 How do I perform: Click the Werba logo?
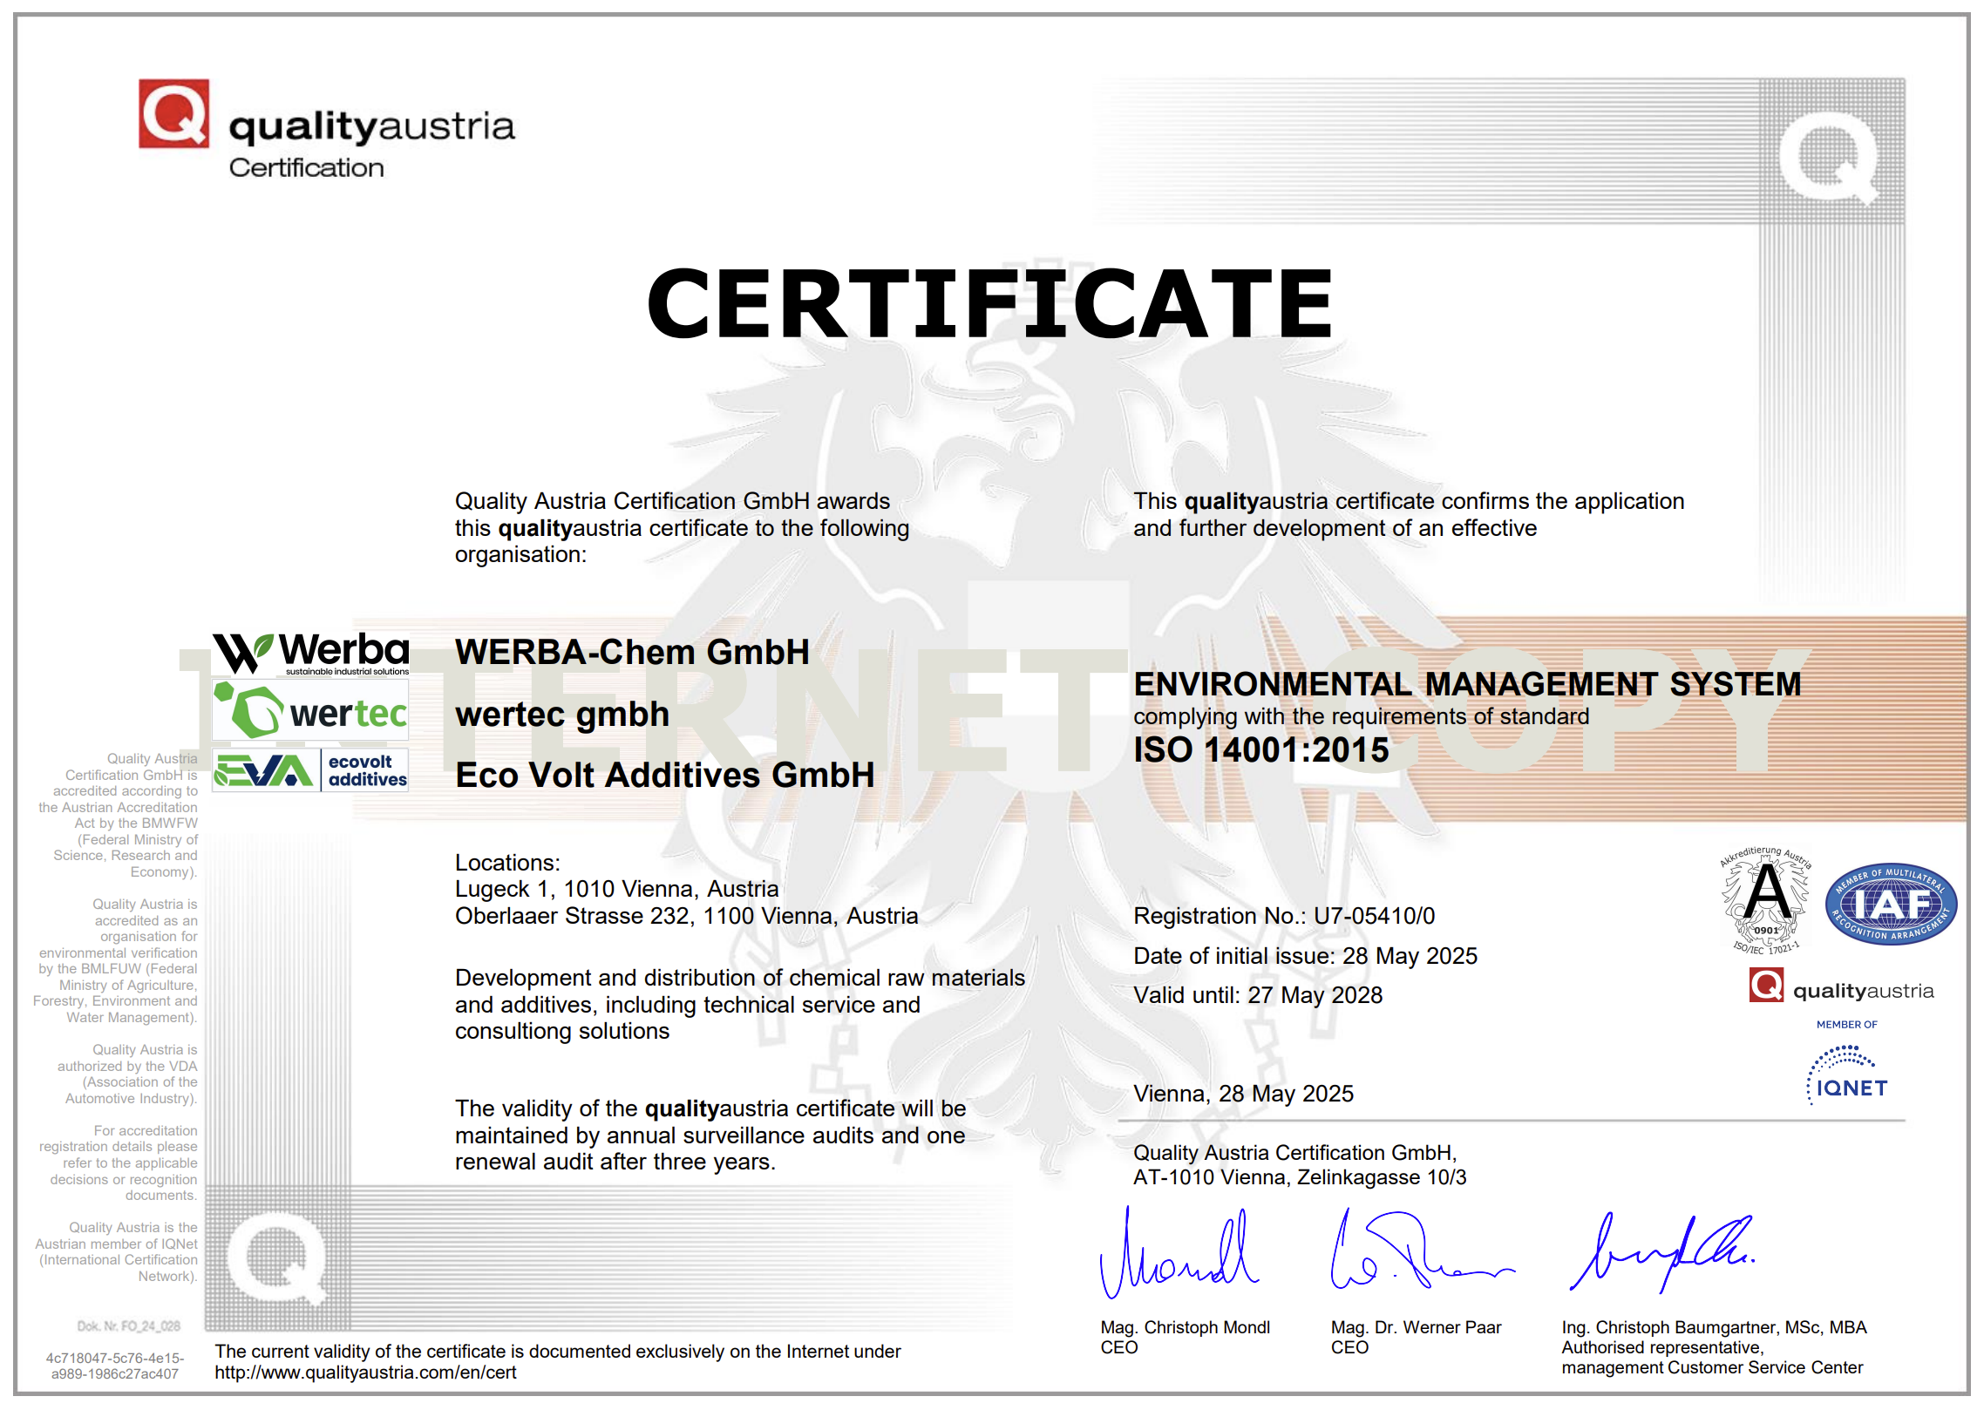[311, 654]
